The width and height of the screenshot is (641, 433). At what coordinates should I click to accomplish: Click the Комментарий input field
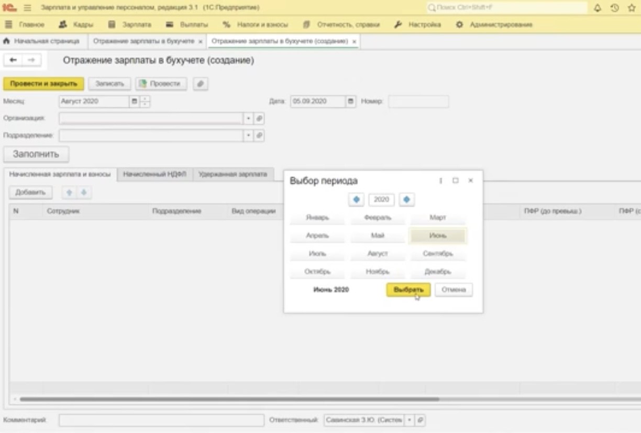pos(161,420)
